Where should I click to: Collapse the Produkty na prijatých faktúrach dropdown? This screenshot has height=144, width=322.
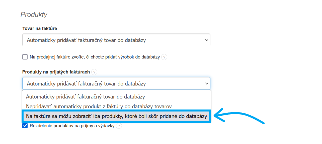116,83
